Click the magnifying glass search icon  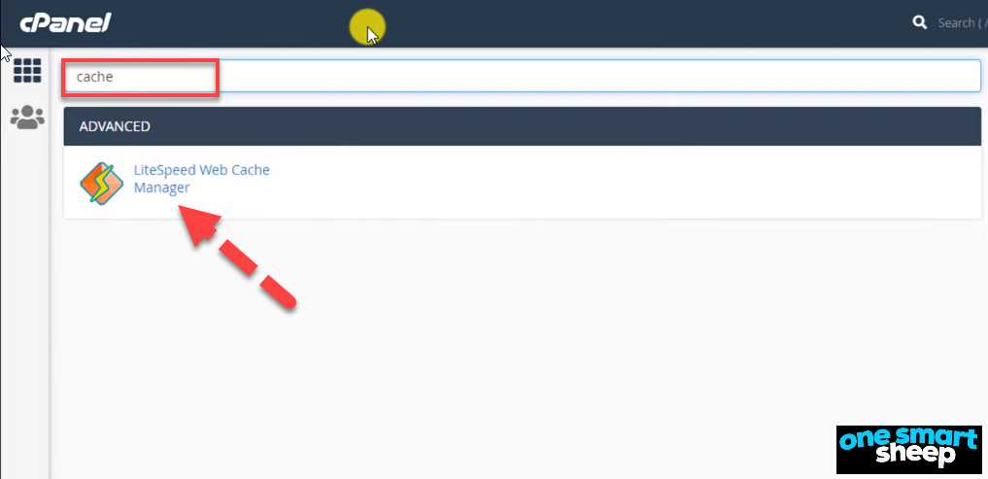(919, 22)
